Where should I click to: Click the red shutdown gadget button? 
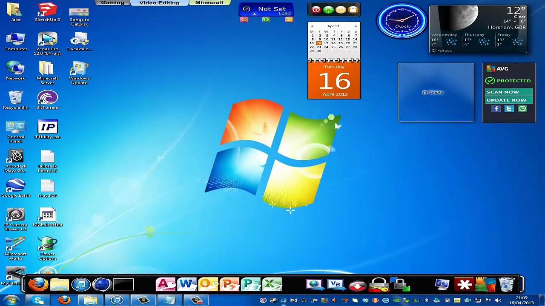click(316, 9)
